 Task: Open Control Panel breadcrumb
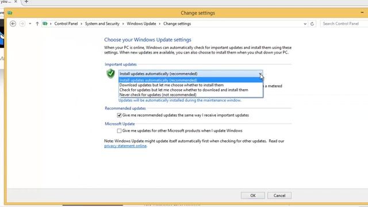click(x=66, y=24)
